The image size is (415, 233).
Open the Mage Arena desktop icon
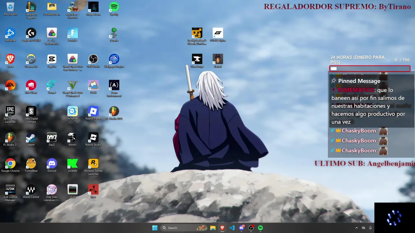coord(93,9)
